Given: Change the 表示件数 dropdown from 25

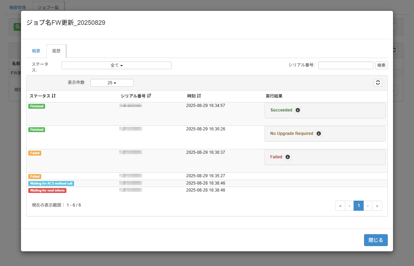Looking at the screenshot, I should coord(111,82).
